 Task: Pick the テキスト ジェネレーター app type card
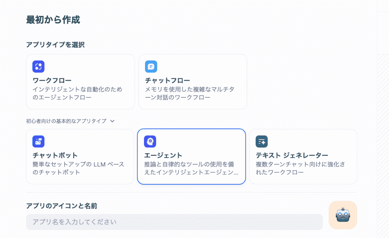coord(303,157)
